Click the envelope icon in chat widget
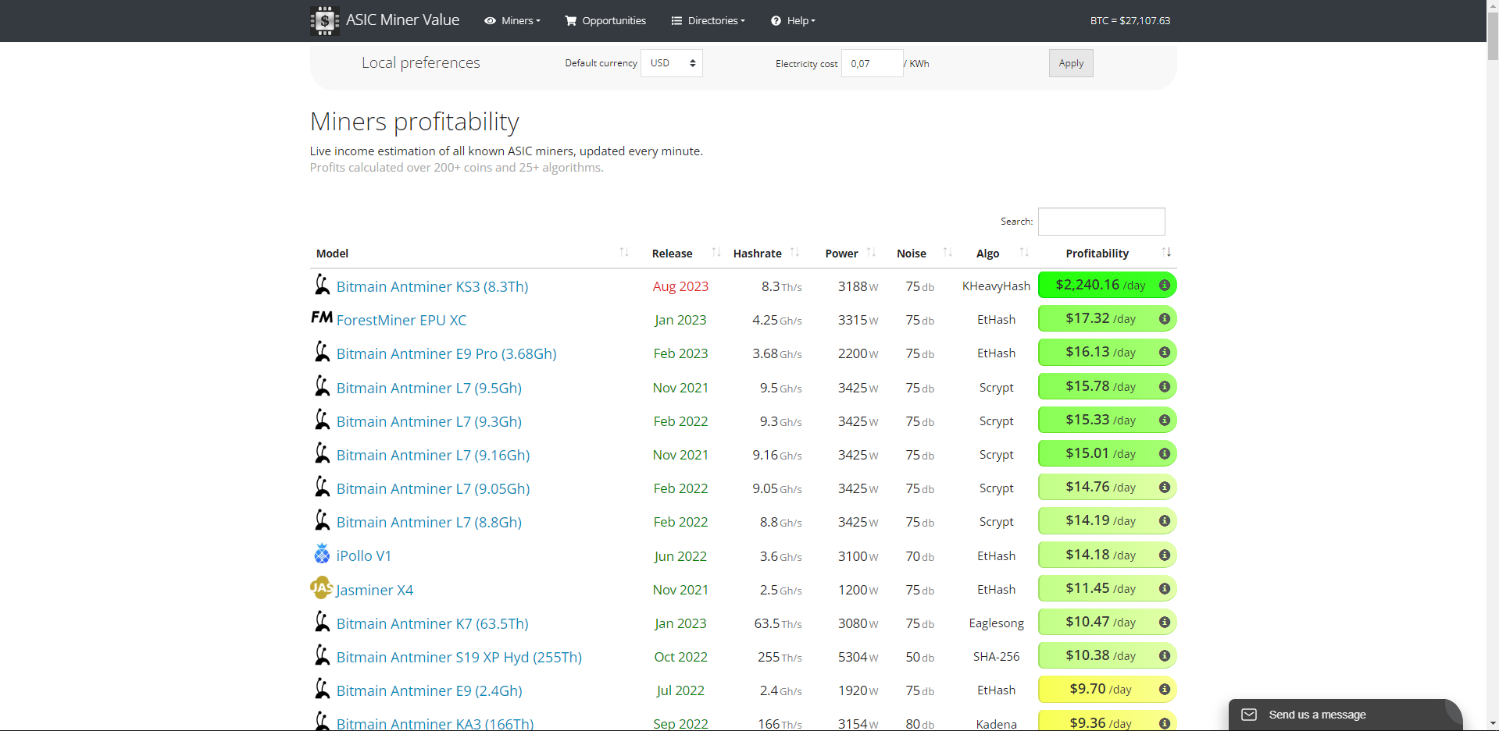 click(x=1249, y=715)
